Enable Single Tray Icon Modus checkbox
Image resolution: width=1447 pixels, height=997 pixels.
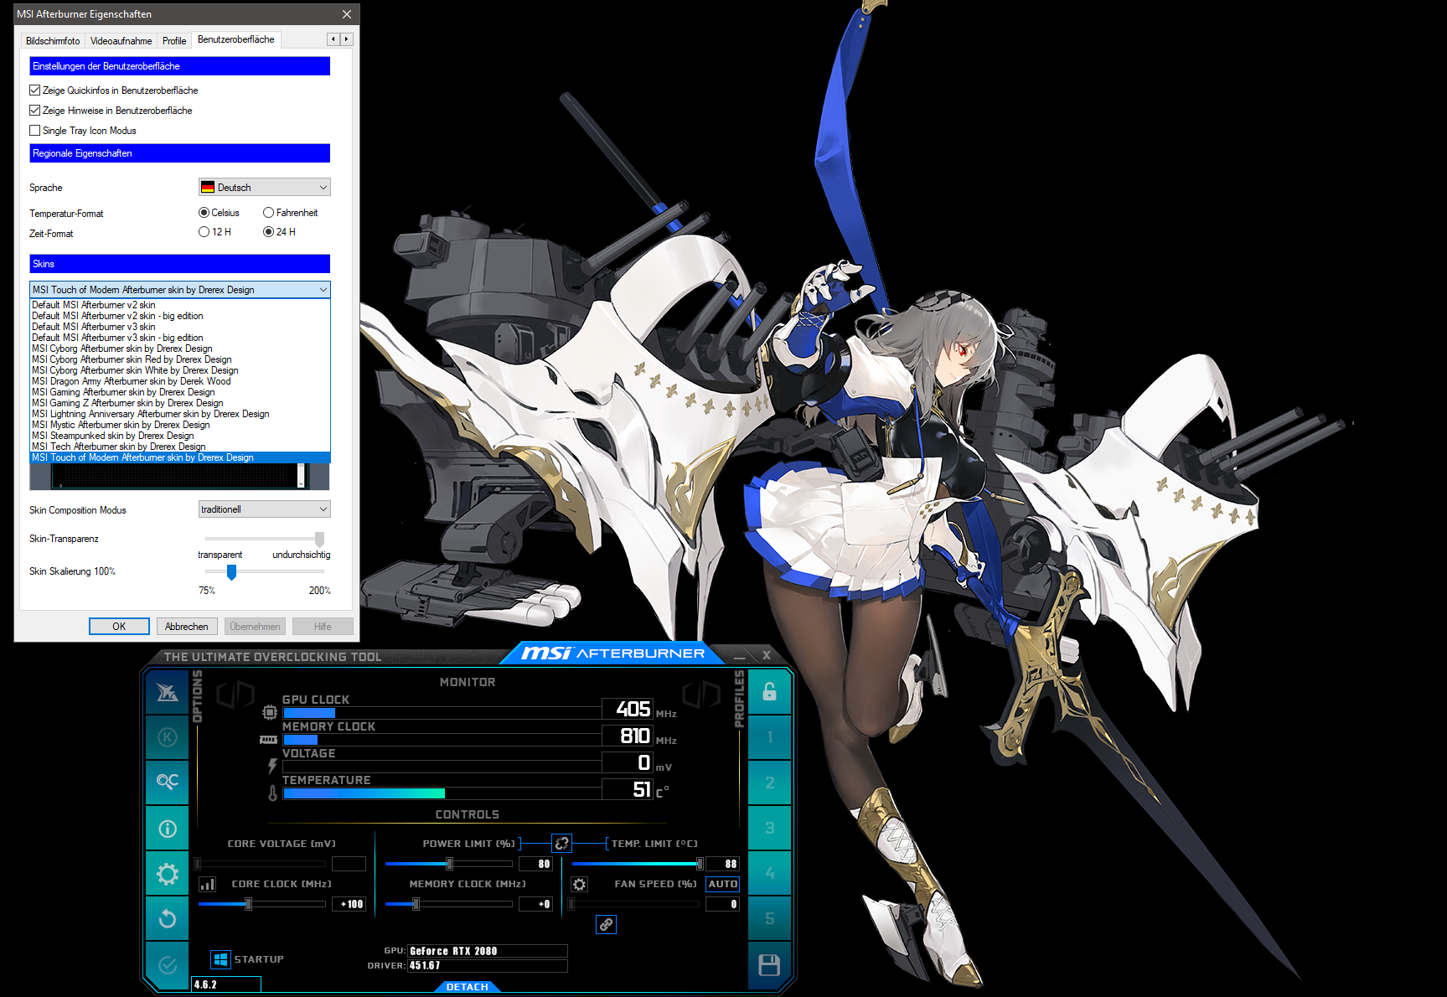coord(35,131)
